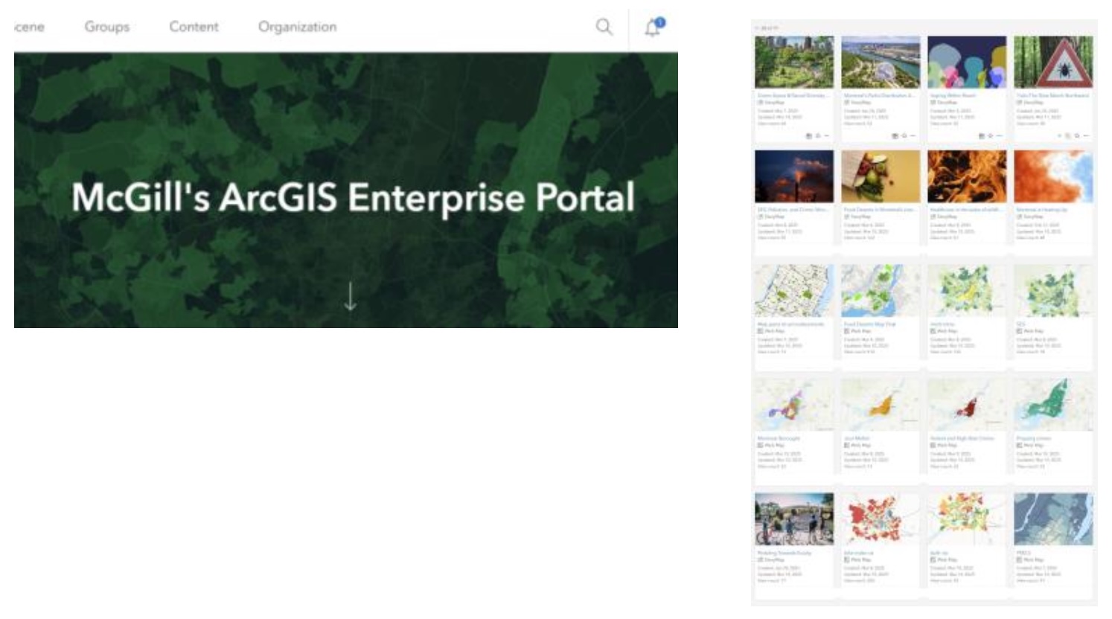This screenshot has height=619, width=1112.
Task: Open the vegetables in bag thumbnail
Action: pyautogui.click(x=881, y=176)
